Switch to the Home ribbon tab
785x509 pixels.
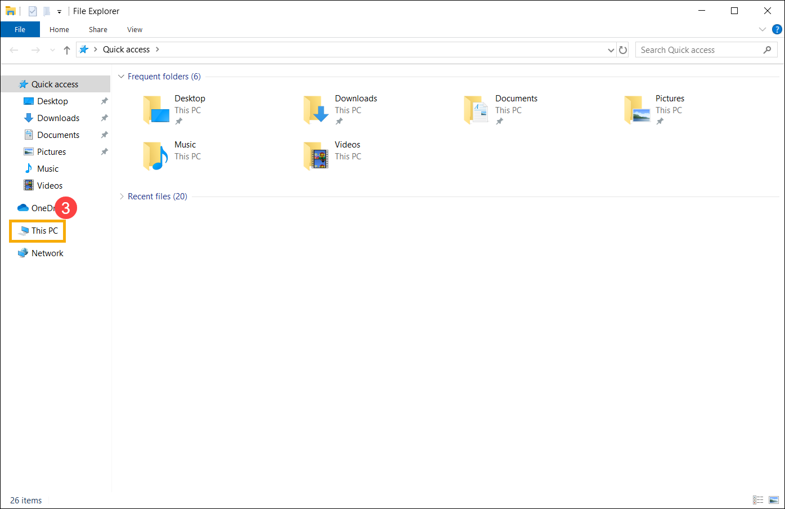[x=59, y=29]
